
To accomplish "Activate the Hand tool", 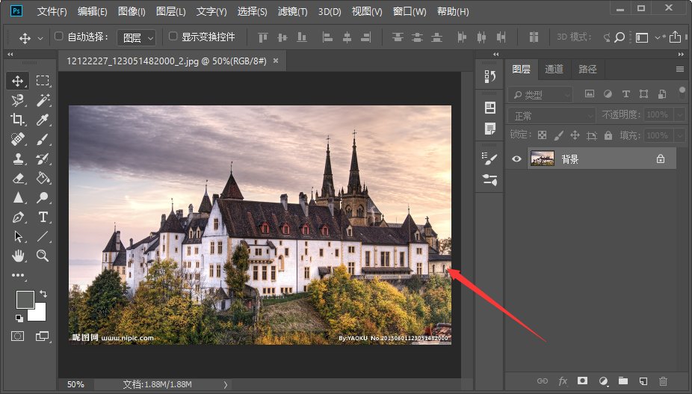I will 18,256.
